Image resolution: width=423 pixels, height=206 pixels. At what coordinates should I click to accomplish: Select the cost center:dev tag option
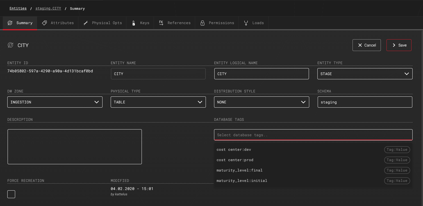pos(234,150)
